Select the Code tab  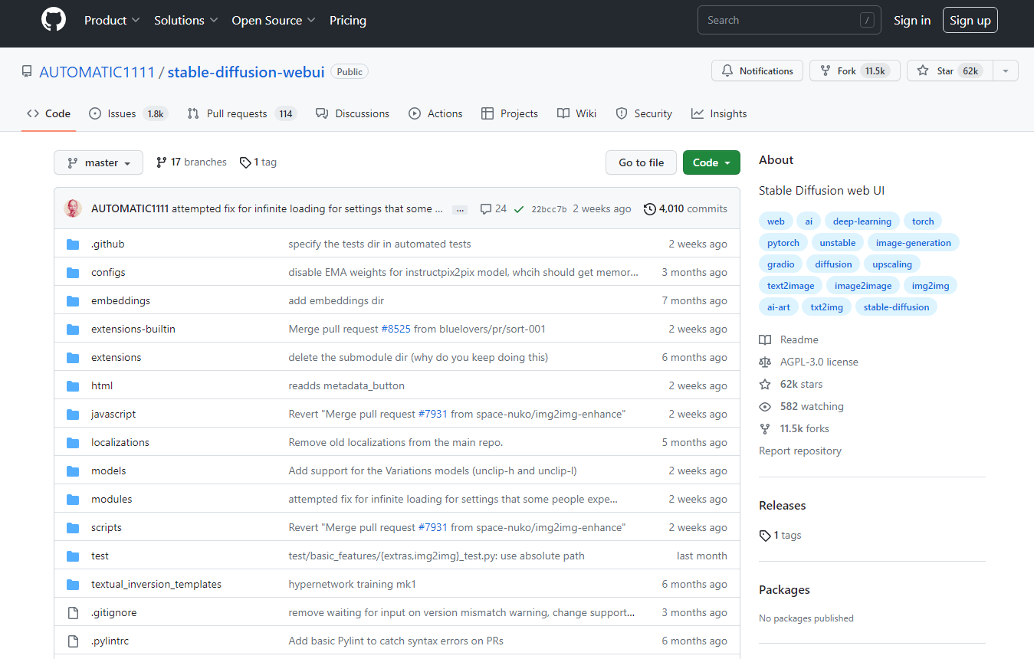[x=48, y=113]
